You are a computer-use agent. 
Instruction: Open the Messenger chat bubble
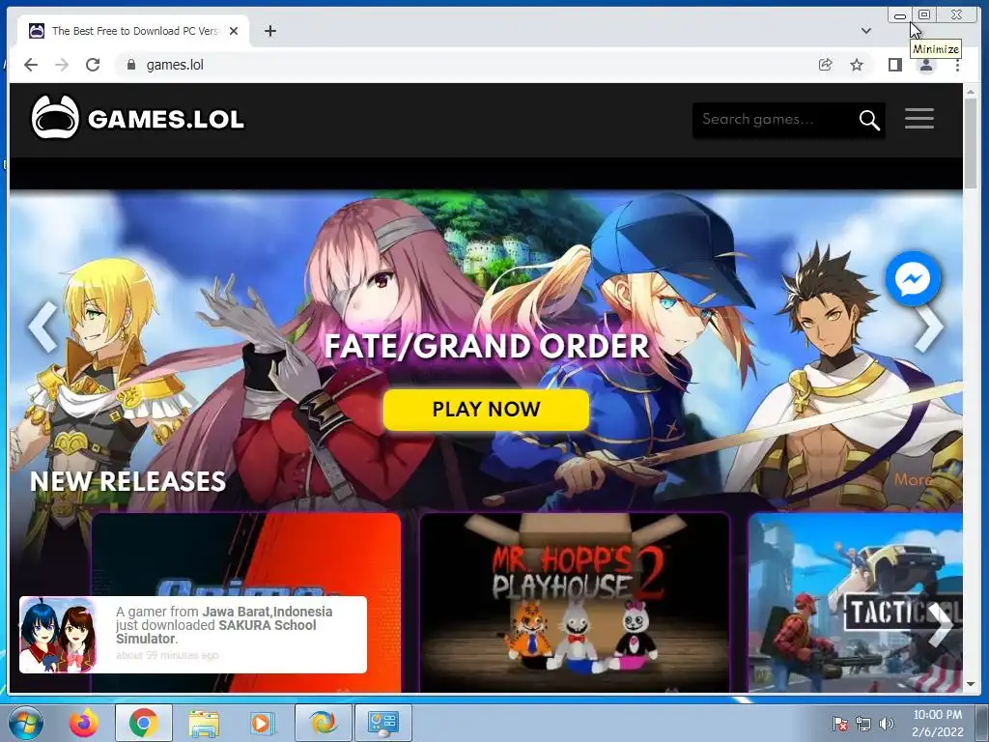coord(913,278)
